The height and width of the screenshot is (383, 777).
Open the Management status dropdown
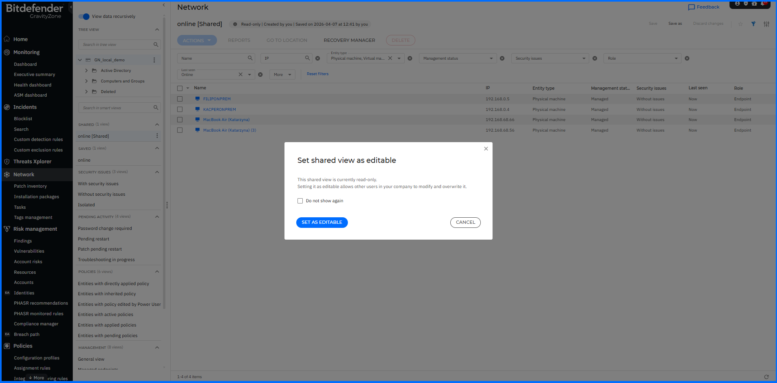457,58
